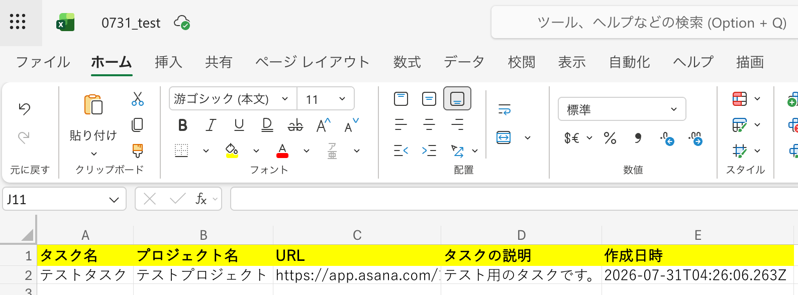Open the app launcher grid icon
This screenshot has height=295, width=798.
click(x=18, y=22)
